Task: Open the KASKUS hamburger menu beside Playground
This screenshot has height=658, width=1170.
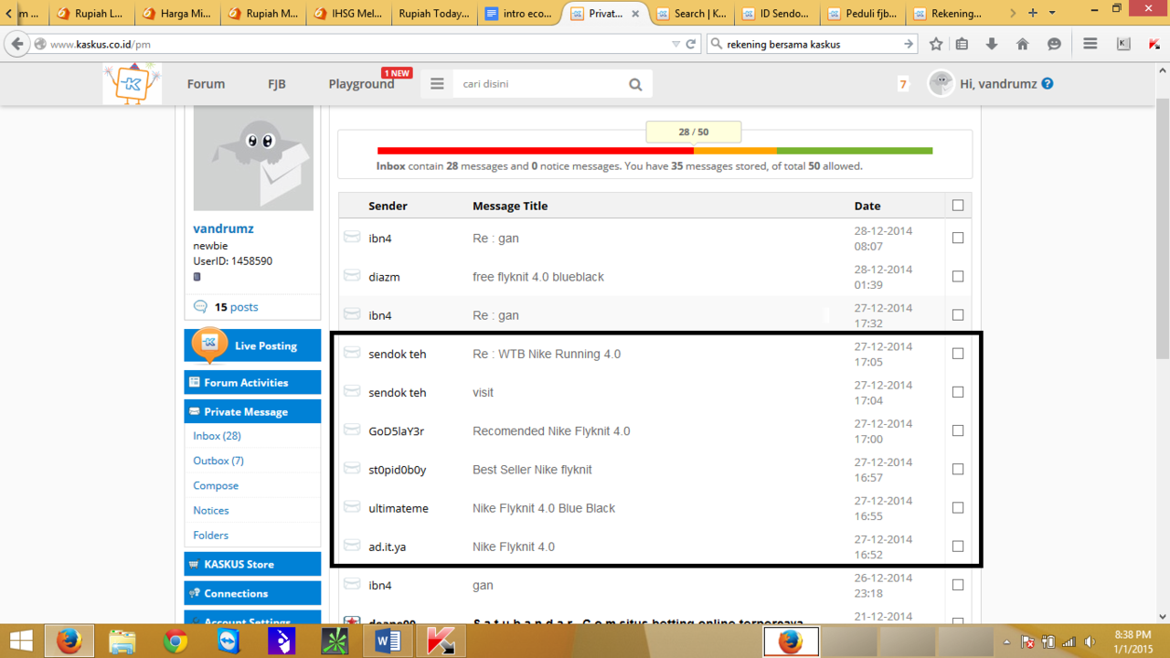Action: point(437,84)
